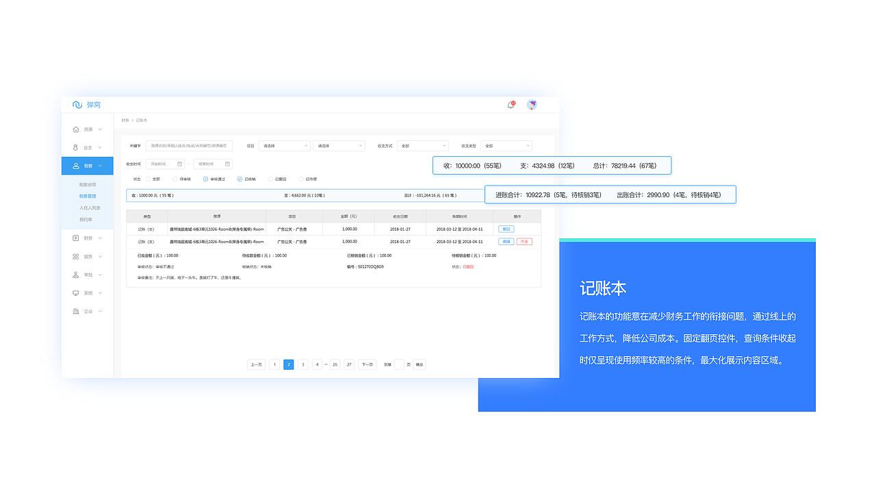Check the 已撤回 status checkbox
The image size is (876, 493).
[270, 179]
